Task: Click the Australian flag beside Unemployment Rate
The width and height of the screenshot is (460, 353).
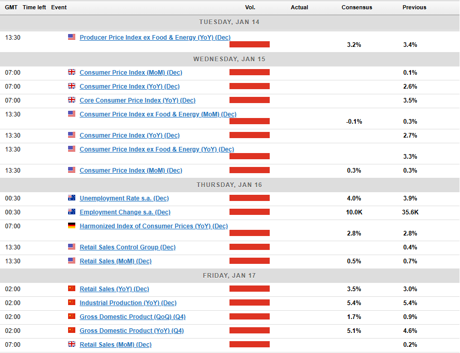Action: [71, 198]
